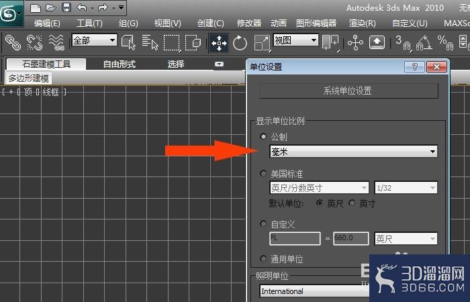This screenshot has width=470, height=302.
Task: Open Select by Name list tool
Action: [x=150, y=42]
